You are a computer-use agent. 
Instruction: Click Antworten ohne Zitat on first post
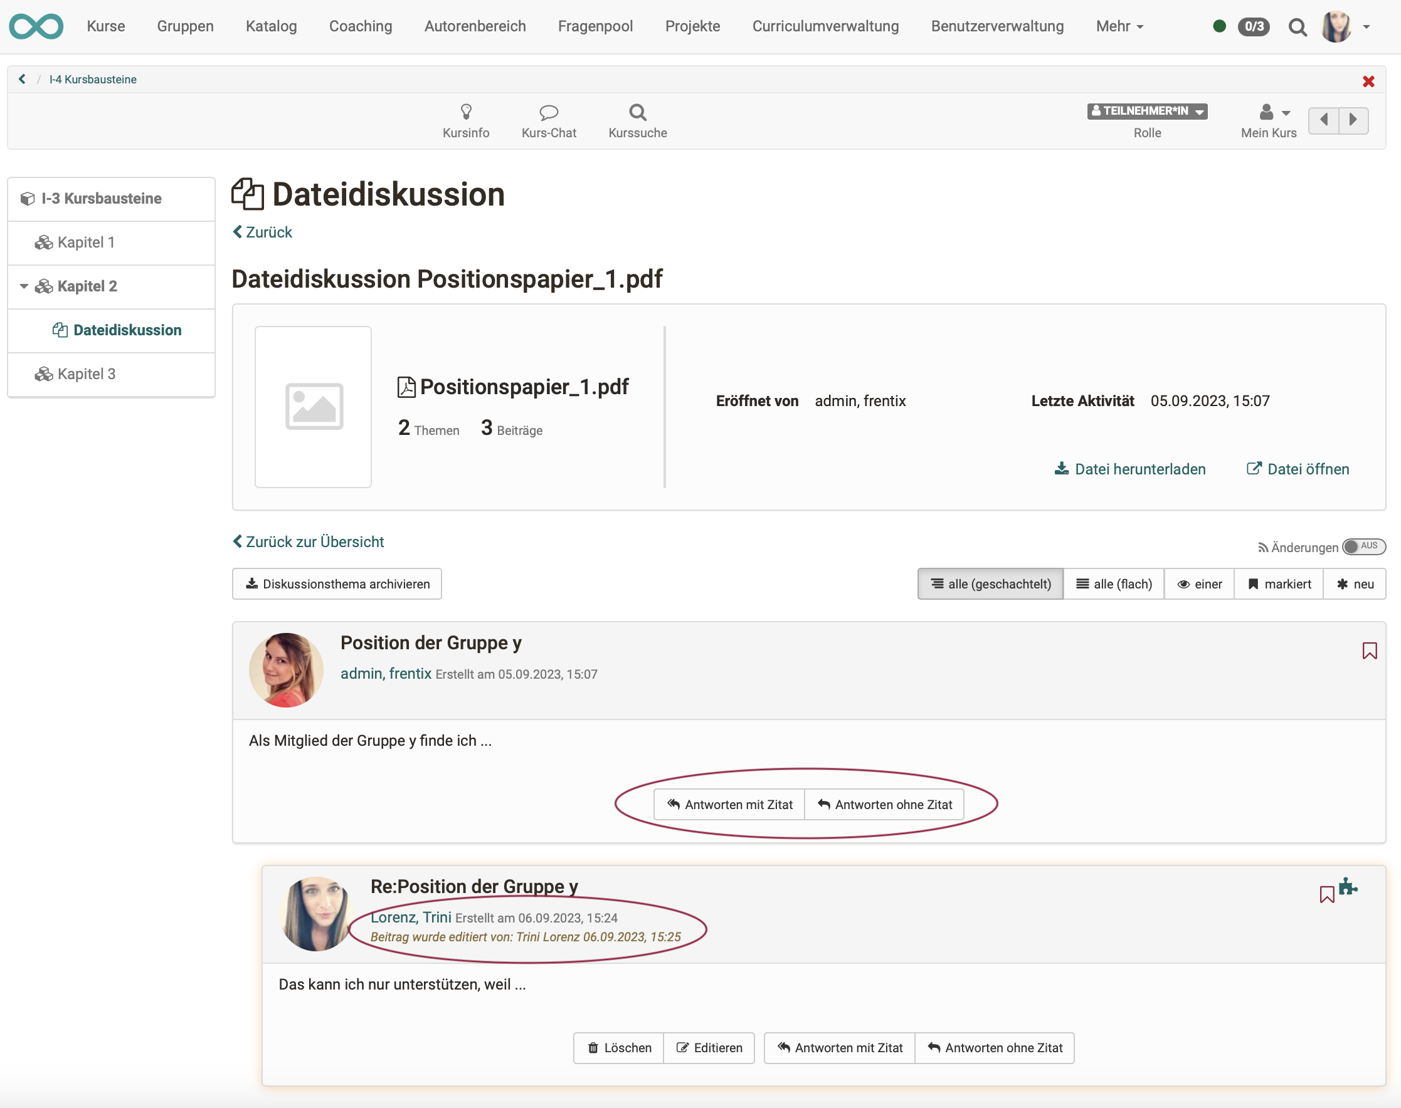point(886,805)
